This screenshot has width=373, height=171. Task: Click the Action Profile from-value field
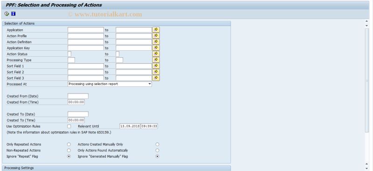pos(86,36)
